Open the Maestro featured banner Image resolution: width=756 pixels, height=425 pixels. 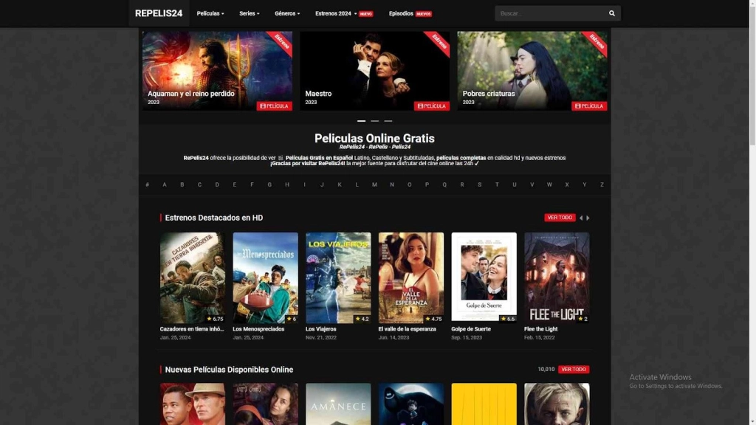pyautogui.click(x=374, y=71)
